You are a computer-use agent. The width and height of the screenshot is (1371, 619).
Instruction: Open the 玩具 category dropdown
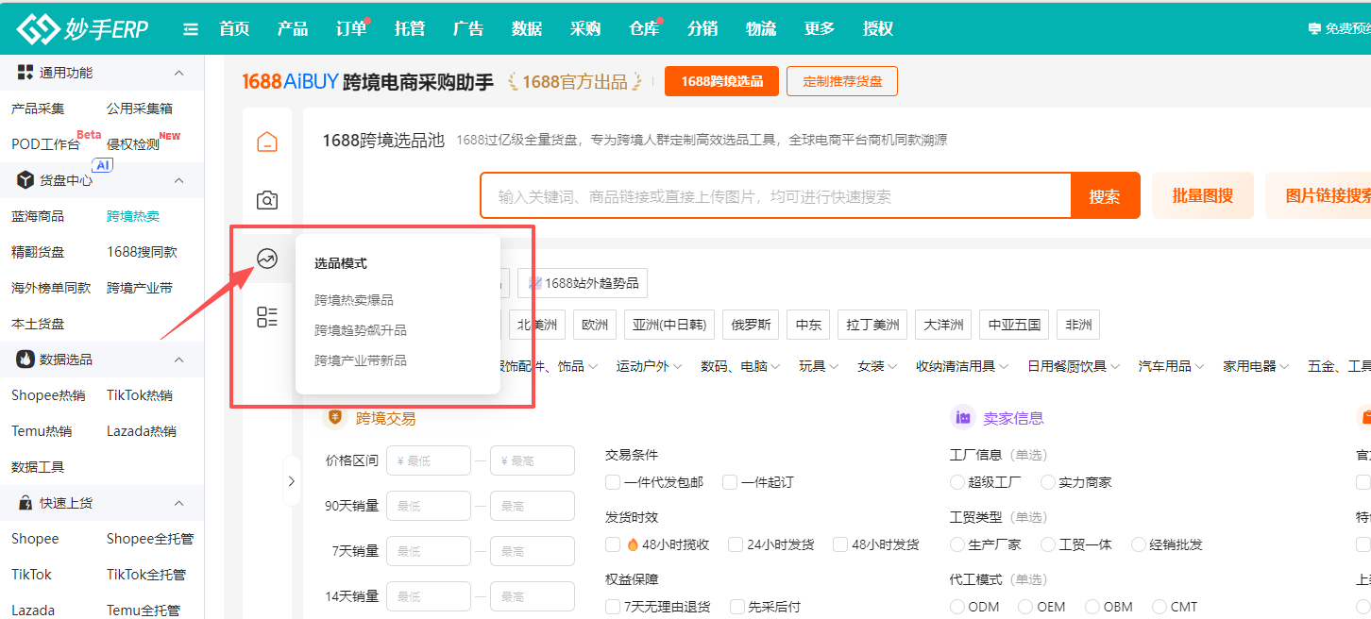(819, 366)
